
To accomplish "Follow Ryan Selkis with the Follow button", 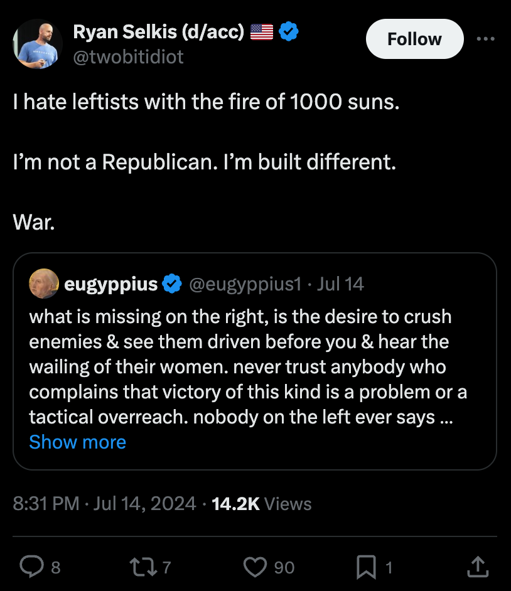I will (414, 38).
